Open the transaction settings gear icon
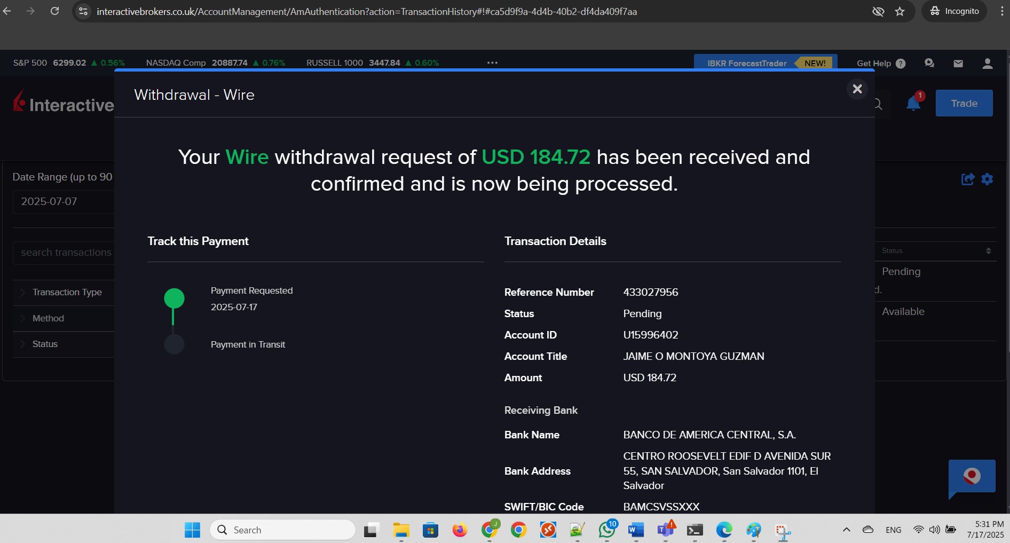 click(987, 179)
